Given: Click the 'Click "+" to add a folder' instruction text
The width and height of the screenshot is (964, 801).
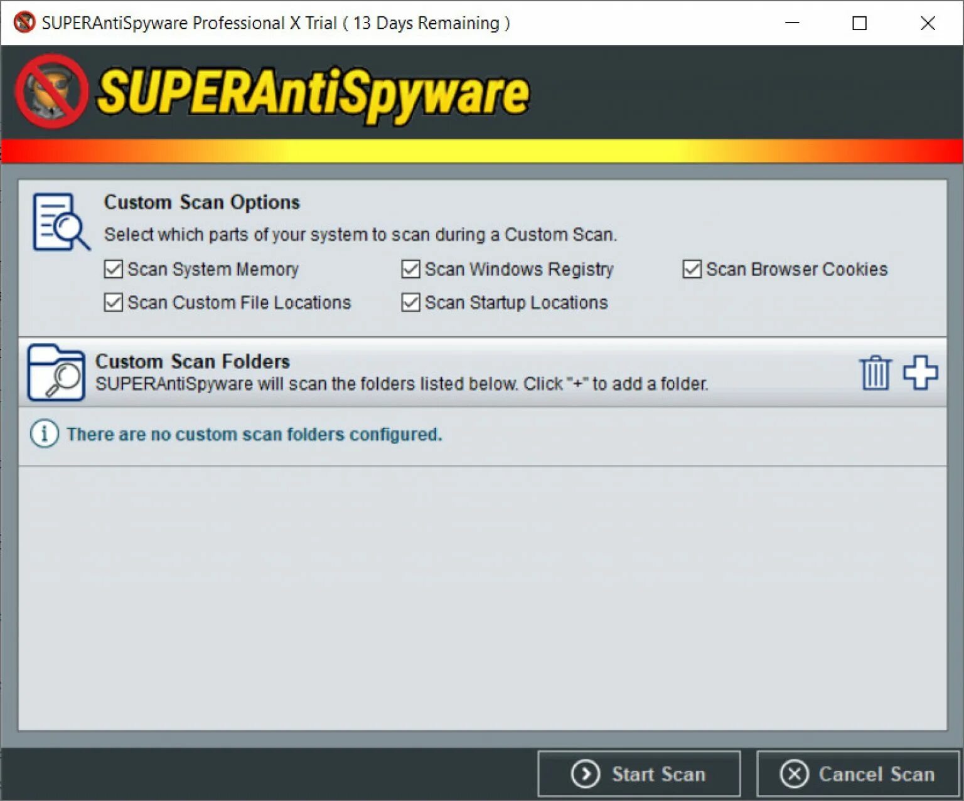Looking at the screenshot, I should pyautogui.click(x=616, y=384).
